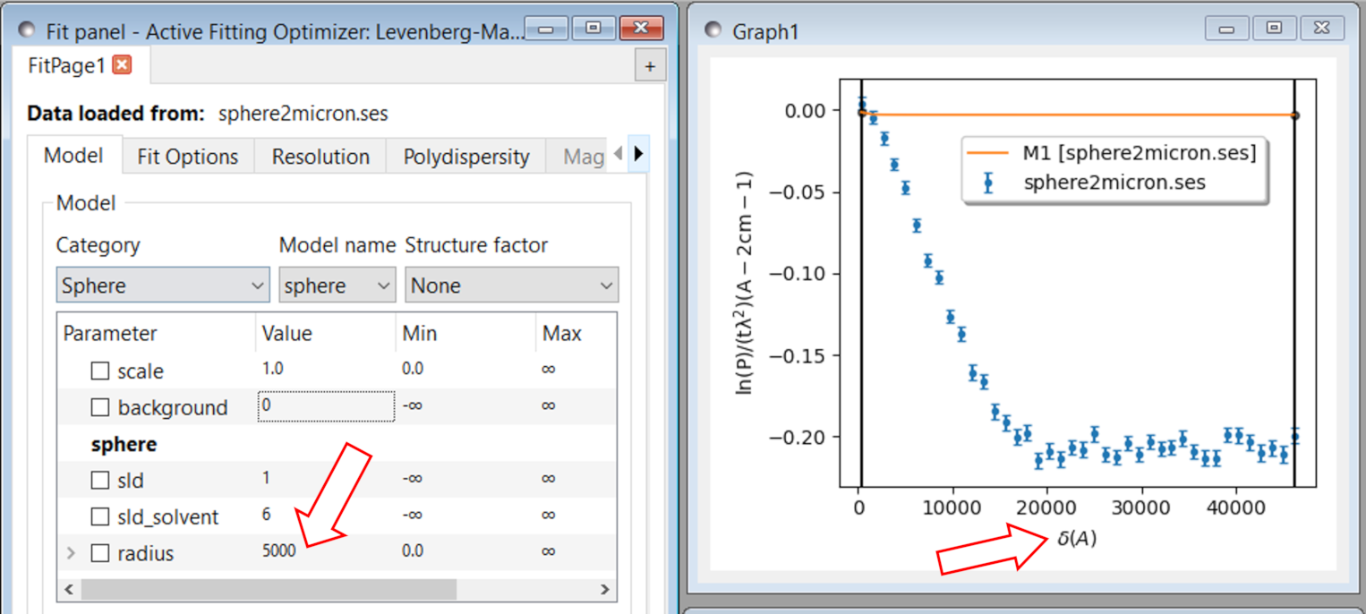Open the Category dropdown showing Sphere
This screenshot has width=1366, height=614.
tap(162, 286)
